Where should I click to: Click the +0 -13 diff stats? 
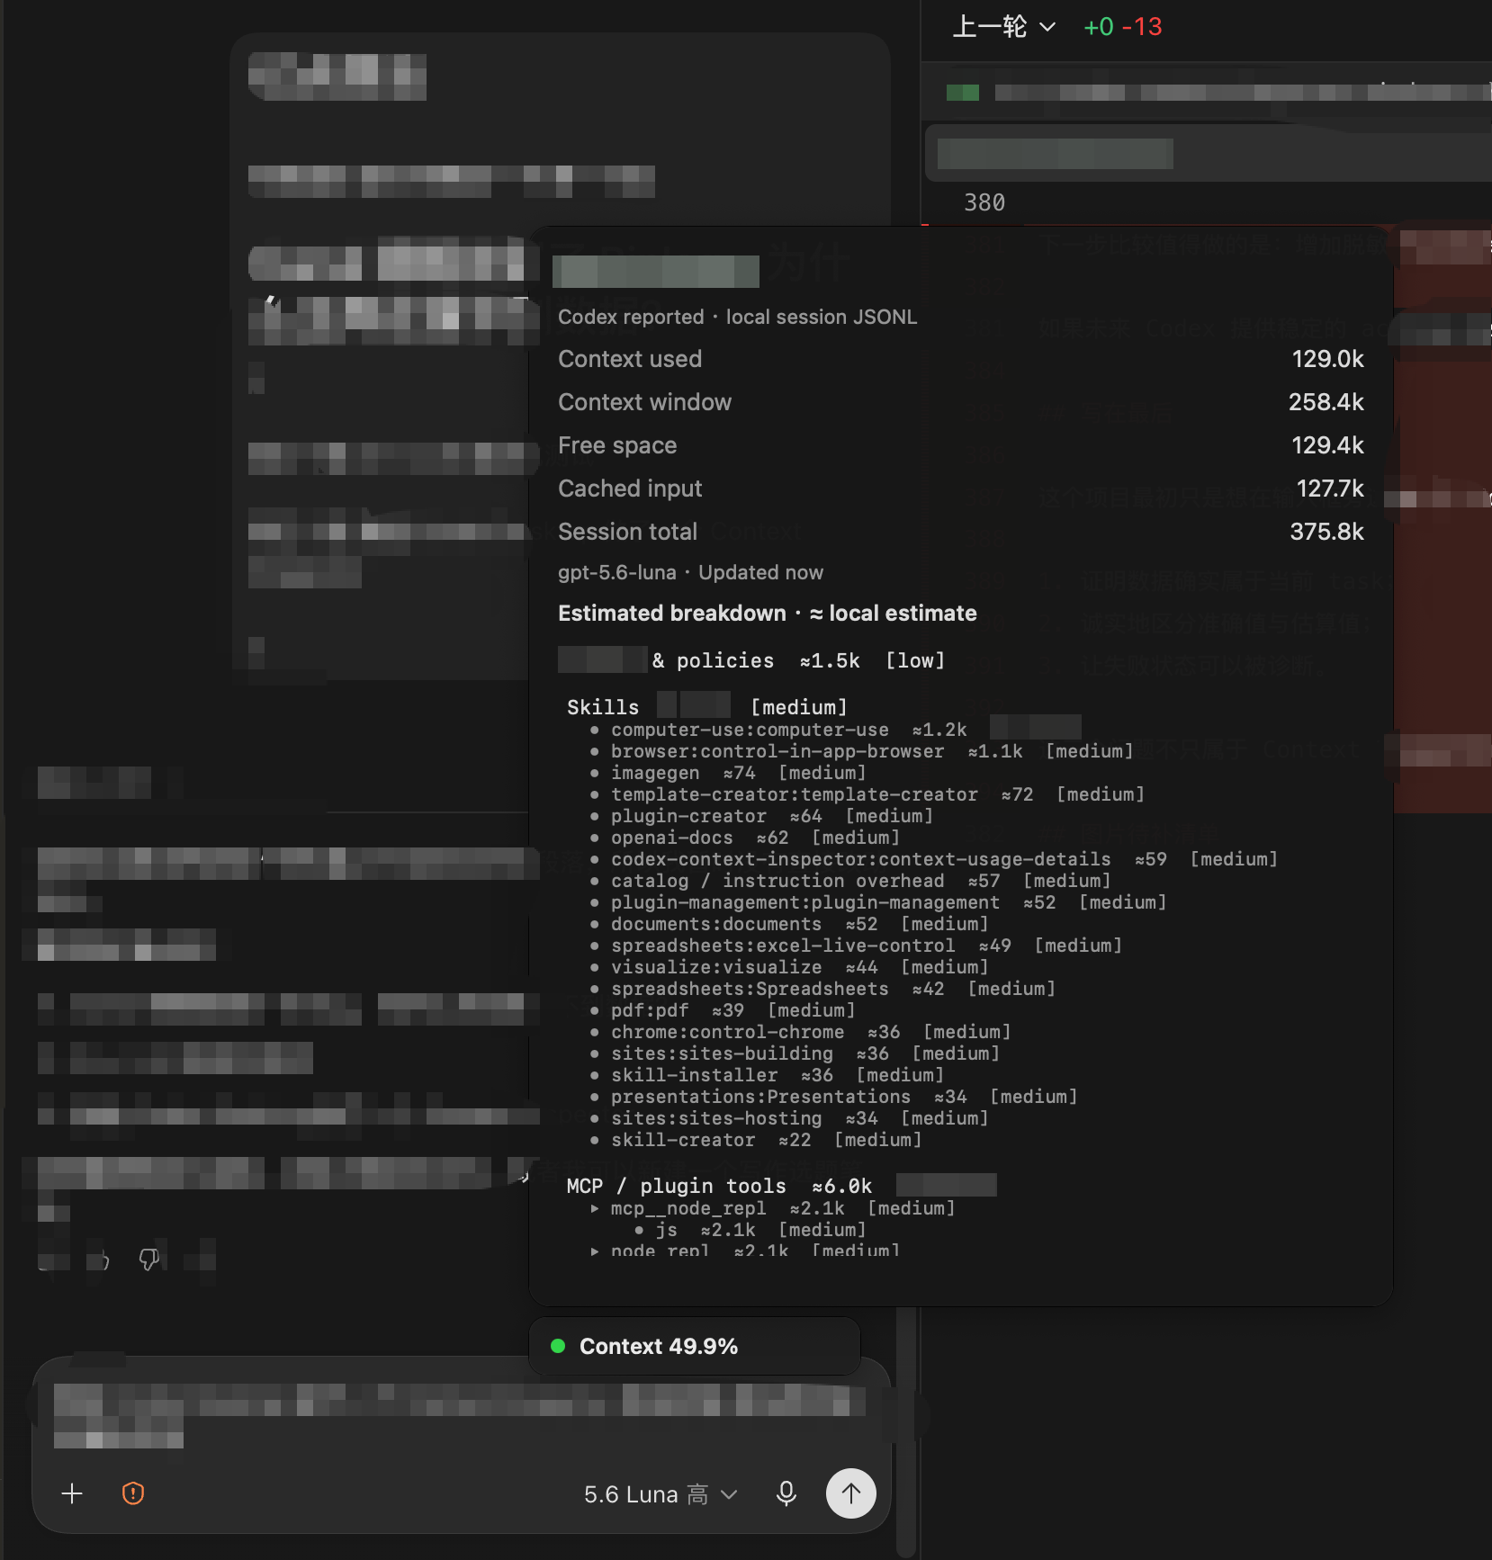point(1122,27)
